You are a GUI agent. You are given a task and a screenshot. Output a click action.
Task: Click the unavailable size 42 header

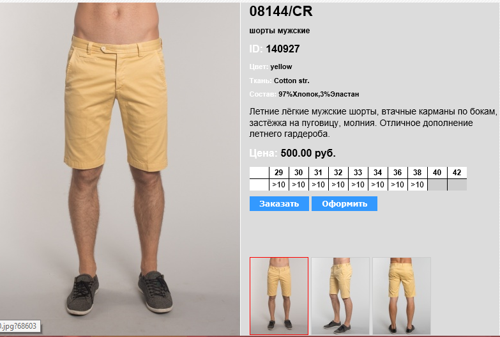(x=457, y=173)
